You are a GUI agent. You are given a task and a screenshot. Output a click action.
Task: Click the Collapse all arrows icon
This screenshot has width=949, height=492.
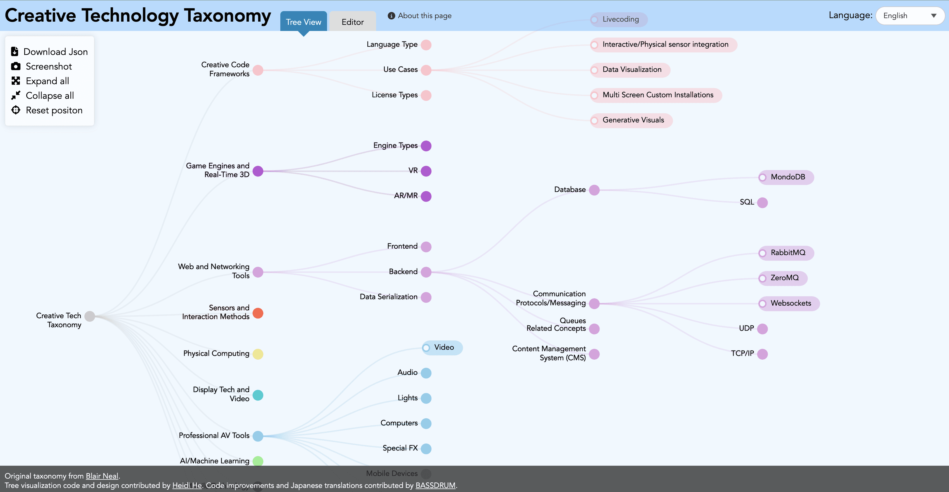[x=15, y=96]
